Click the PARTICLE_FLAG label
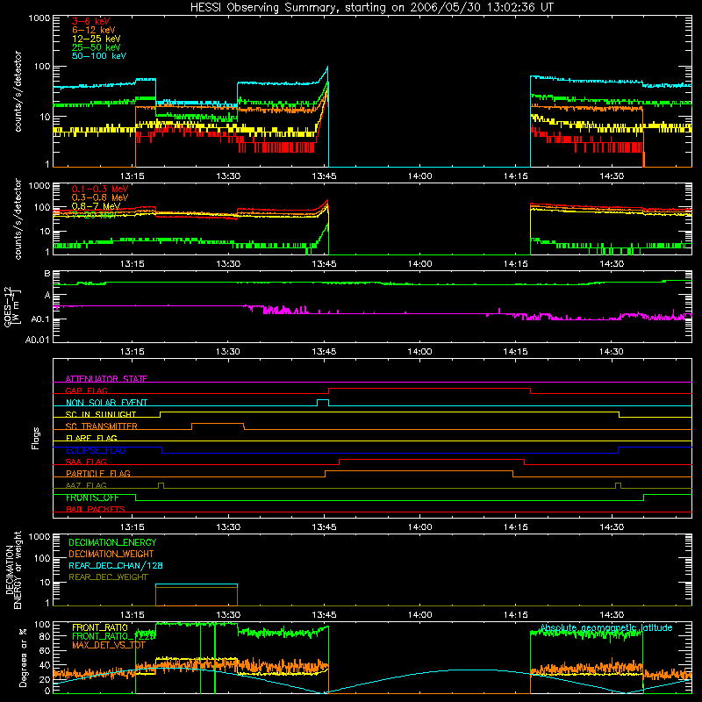Image resolution: width=702 pixels, height=702 pixels. pyautogui.click(x=98, y=474)
